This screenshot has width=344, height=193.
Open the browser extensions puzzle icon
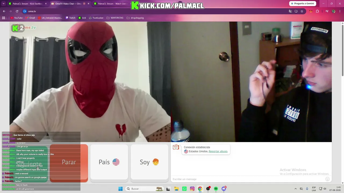coord(317,11)
